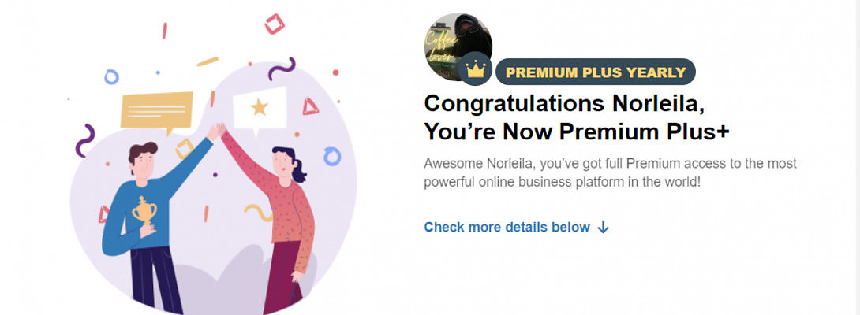Click the gold crown icon

pyautogui.click(x=475, y=71)
